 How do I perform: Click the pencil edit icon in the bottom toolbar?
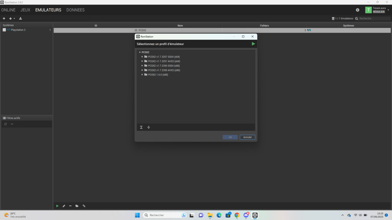click(x=64, y=206)
